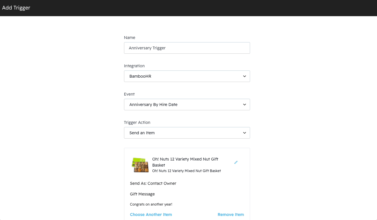Screen dimensions: 377x220
Task: Click the chevron arrow in the Event dropdown
Action: (x=245, y=105)
